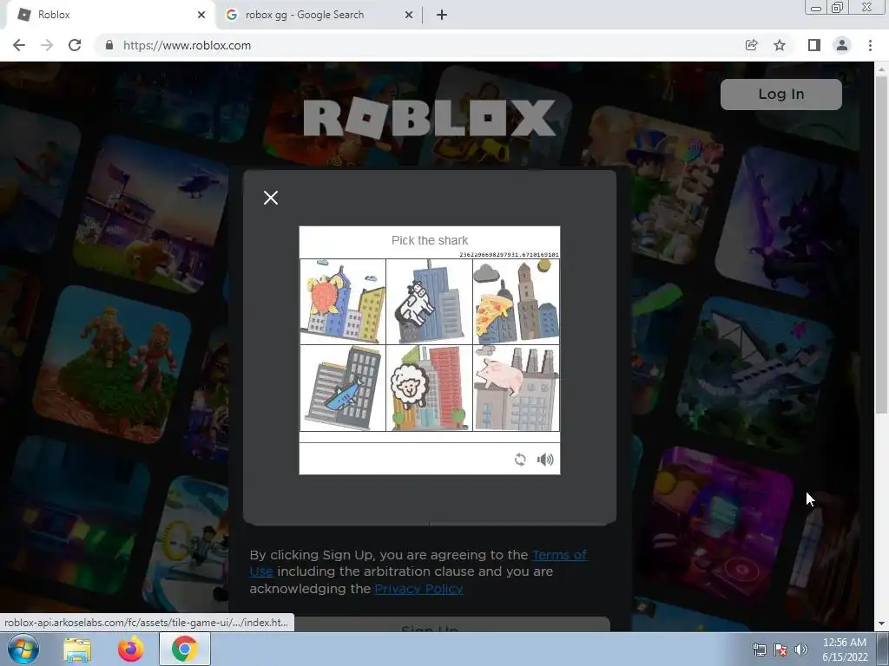The width and height of the screenshot is (889, 666).
Task: Click the ROBLOX logo
Action: [x=429, y=118]
